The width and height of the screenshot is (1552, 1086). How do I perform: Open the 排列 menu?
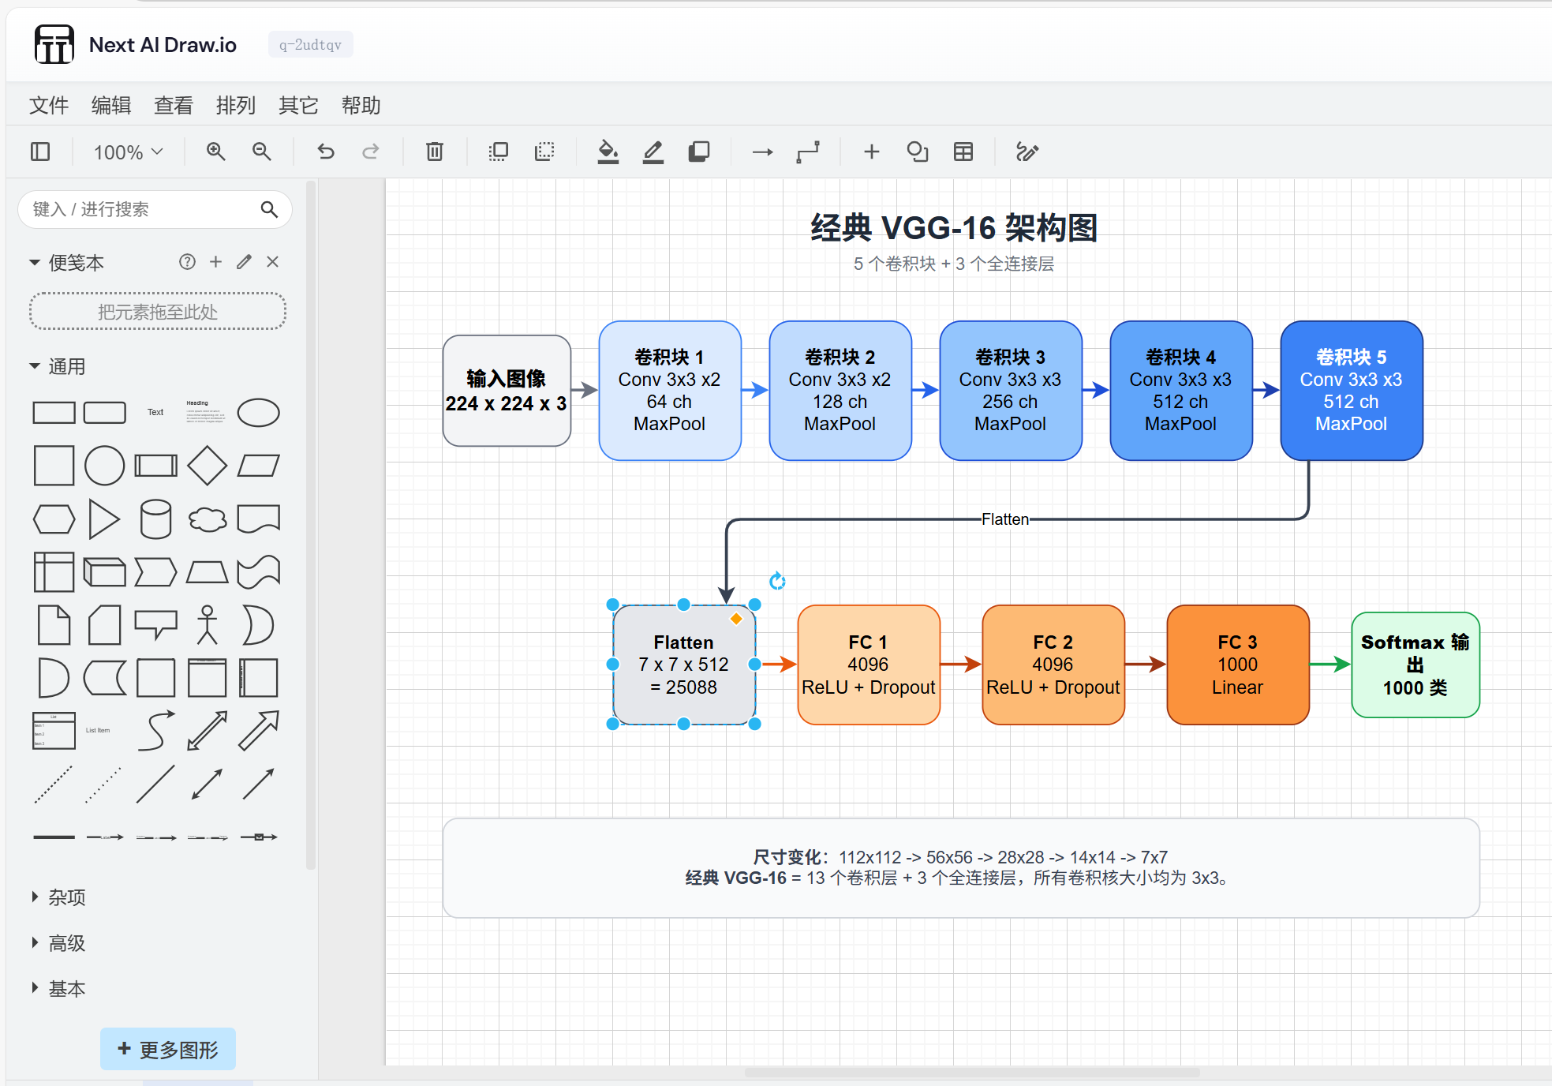click(x=235, y=105)
